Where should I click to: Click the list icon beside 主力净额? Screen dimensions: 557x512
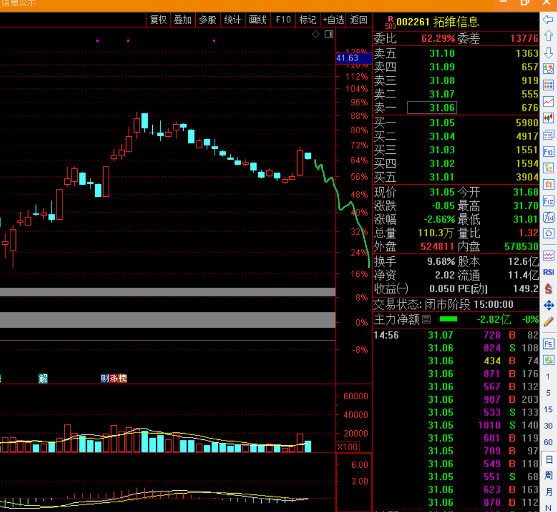426,320
